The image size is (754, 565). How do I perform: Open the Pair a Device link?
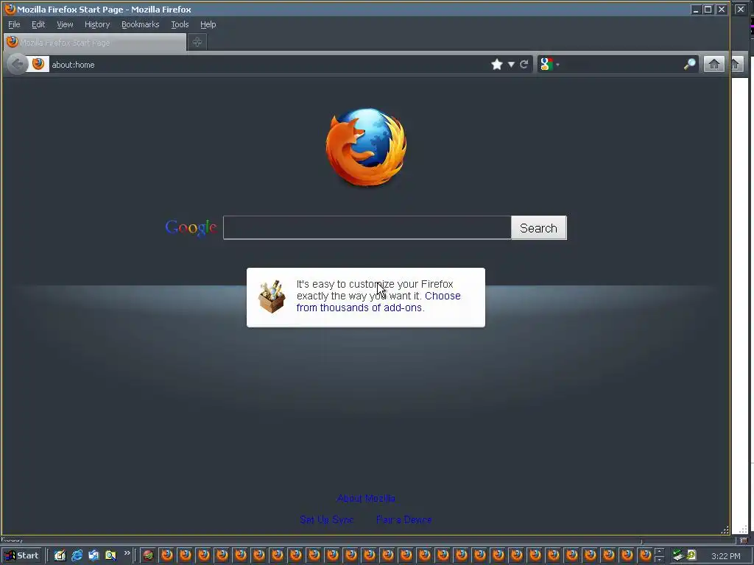[404, 519]
